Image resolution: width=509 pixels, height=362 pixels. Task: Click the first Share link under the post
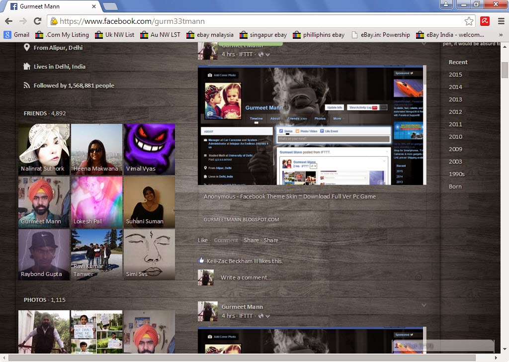251,240
